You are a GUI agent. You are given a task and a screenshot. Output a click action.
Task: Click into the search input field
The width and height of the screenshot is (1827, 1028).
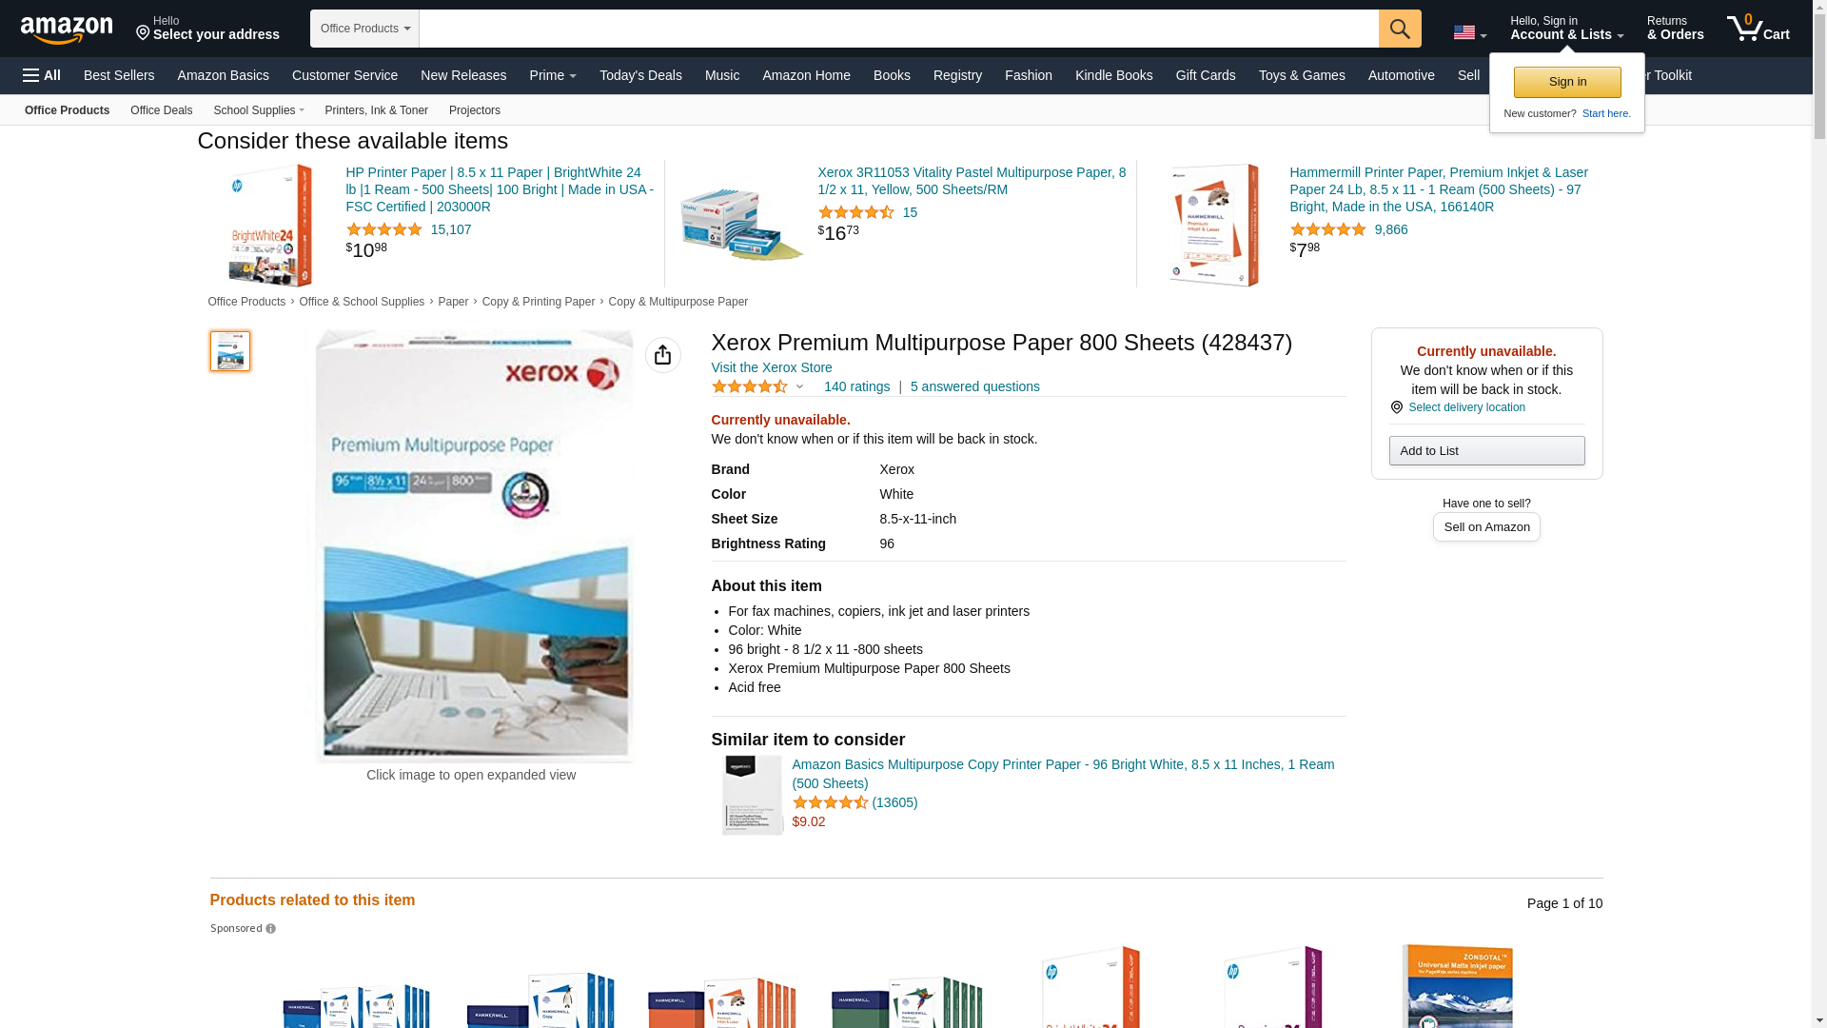(897, 29)
